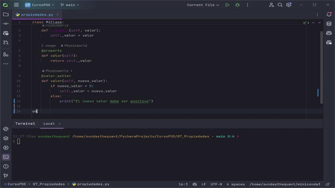Start a Code With Me session
The height and width of the screenshot is (188, 335).
click(271, 5)
